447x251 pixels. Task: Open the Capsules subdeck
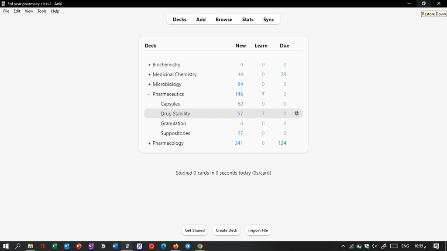point(170,104)
